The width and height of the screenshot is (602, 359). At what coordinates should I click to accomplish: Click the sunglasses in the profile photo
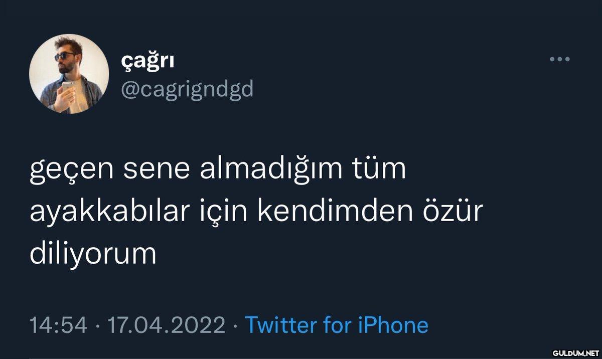(64, 56)
